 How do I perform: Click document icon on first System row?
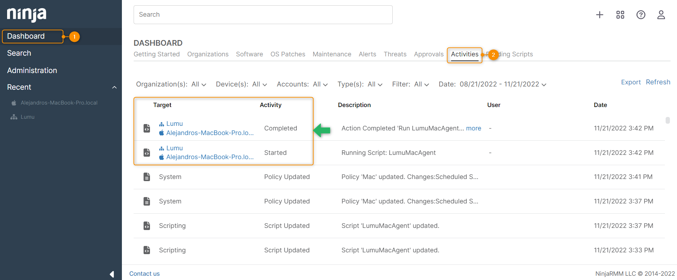pyautogui.click(x=147, y=177)
